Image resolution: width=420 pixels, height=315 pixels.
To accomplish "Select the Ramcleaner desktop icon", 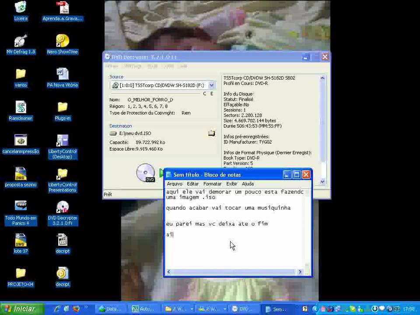I will 21,111.
